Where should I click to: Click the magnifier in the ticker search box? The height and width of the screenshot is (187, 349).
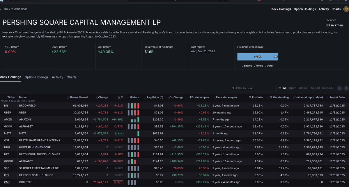pos(233,88)
